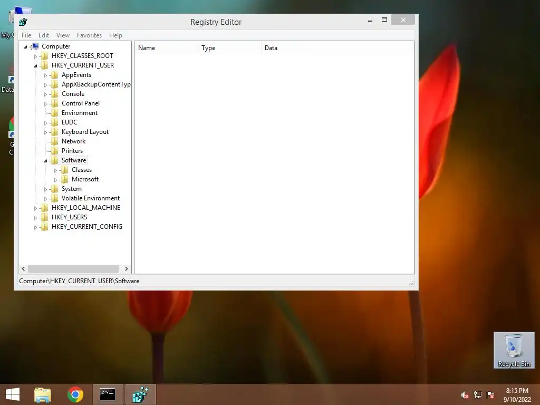The height and width of the screenshot is (405, 540).
Task: Click the Control Panel key folder icon
Action: [x=54, y=103]
